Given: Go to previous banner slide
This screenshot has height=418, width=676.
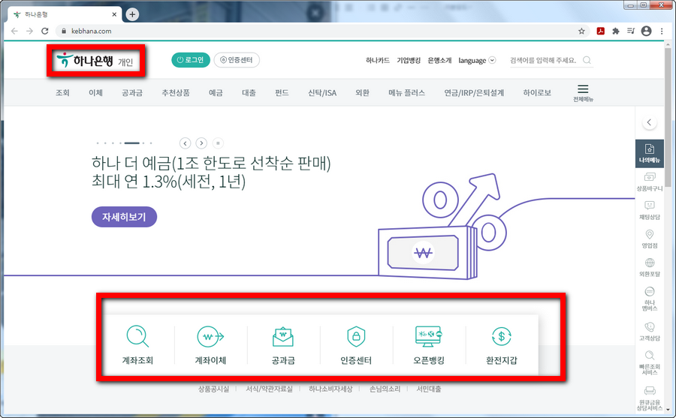Looking at the screenshot, I should click(185, 143).
